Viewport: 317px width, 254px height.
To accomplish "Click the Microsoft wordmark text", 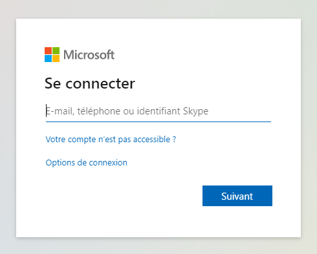I will click(x=89, y=55).
